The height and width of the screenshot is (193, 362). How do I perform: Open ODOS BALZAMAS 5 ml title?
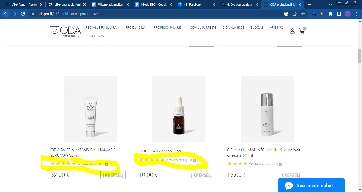click(x=160, y=151)
